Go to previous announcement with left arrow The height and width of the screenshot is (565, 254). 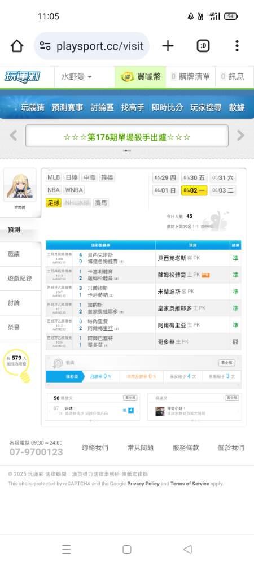click(x=14, y=136)
